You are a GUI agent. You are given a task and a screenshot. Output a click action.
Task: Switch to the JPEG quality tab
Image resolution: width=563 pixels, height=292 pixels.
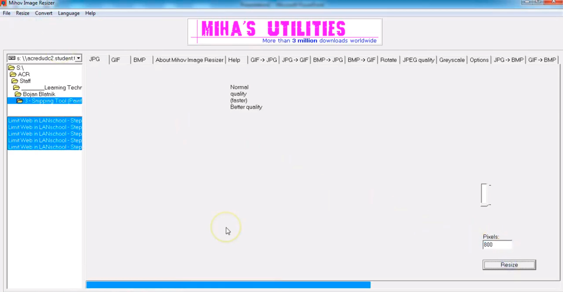click(418, 60)
